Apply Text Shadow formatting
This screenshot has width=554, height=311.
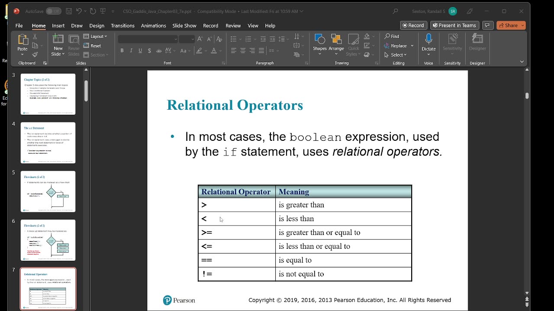[149, 51]
